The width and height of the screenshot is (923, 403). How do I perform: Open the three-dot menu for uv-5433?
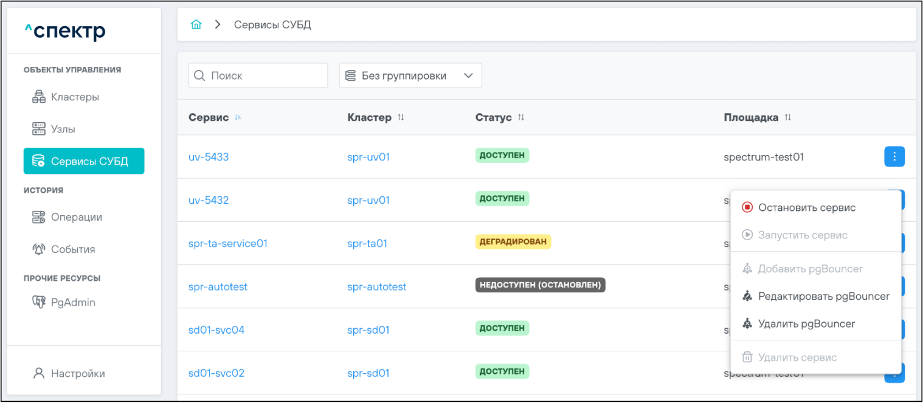coord(894,157)
